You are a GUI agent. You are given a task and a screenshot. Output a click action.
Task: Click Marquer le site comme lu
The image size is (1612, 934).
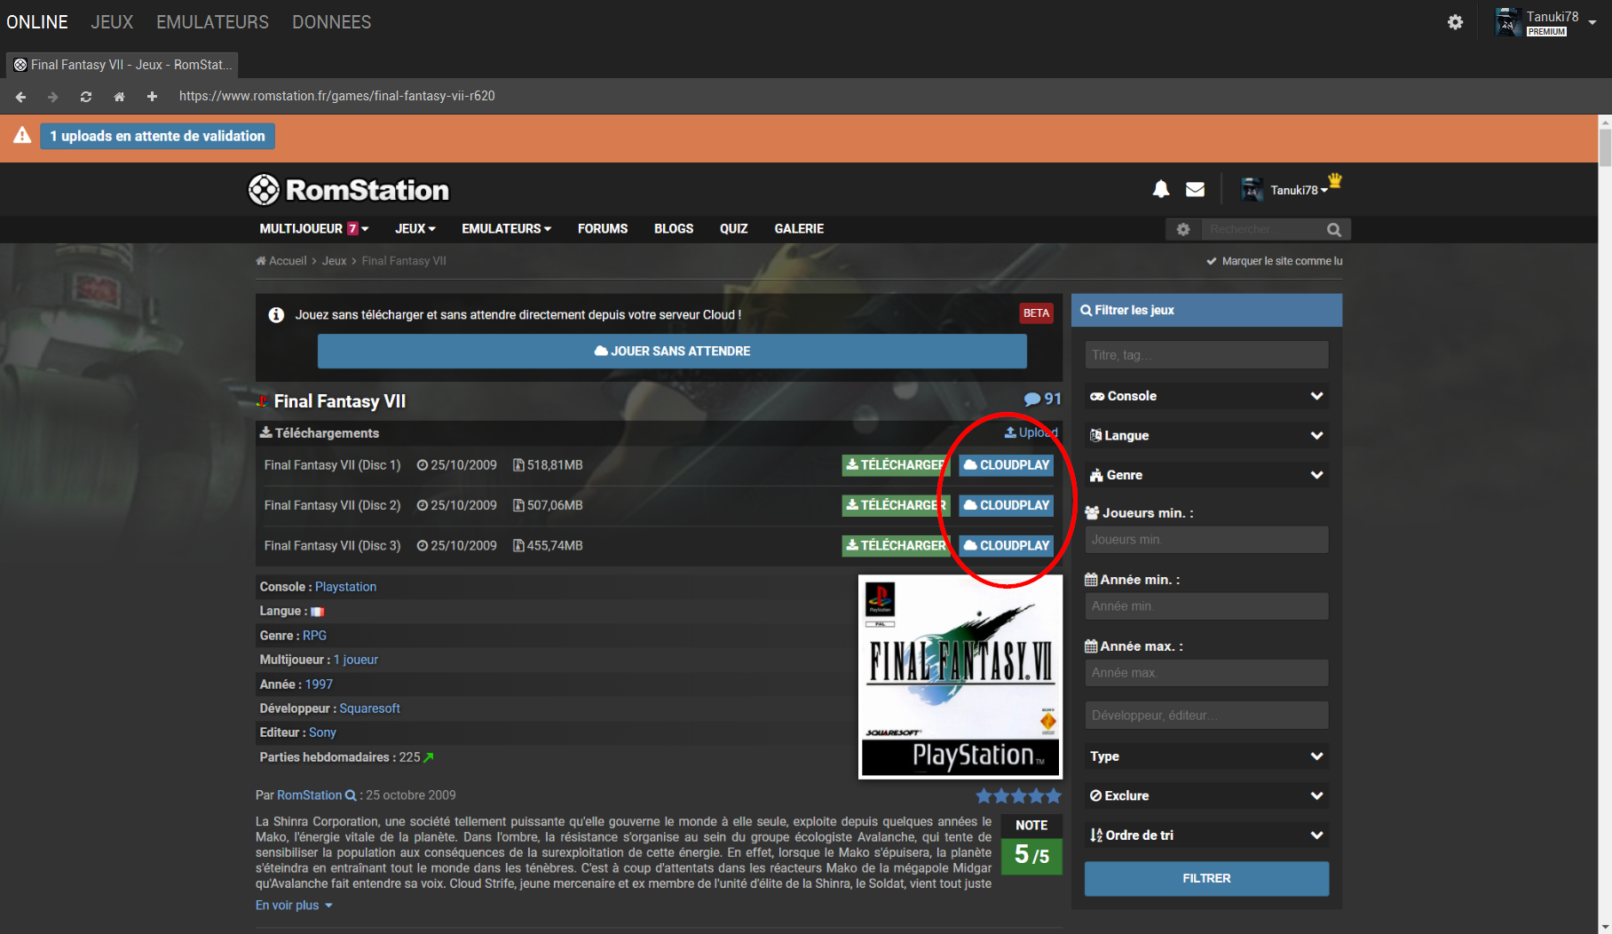1274,261
